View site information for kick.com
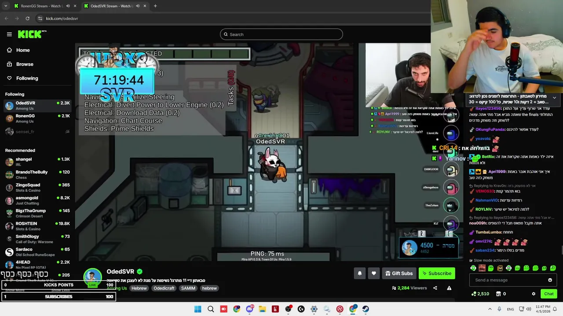 pyautogui.click(x=40, y=18)
